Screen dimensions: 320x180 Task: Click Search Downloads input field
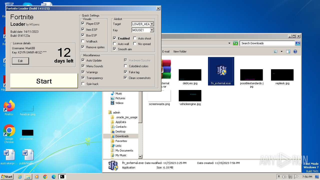pyautogui.click(x=267, y=43)
